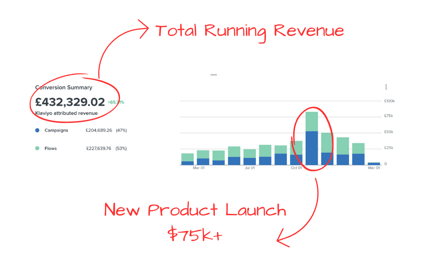Click the Flows amount £227,639.76
This screenshot has width=428, height=269.
(99, 148)
